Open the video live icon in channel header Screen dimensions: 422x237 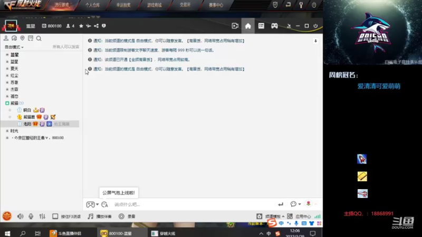coord(235,26)
